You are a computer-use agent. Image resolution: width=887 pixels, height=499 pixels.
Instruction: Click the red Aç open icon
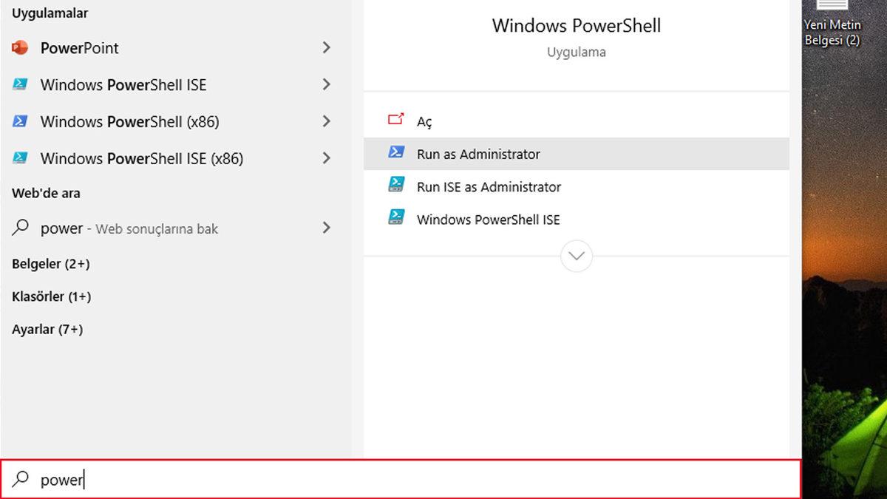coord(396,121)
